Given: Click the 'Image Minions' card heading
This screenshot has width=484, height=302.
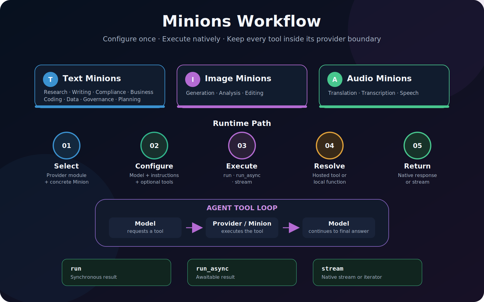Looking at the screenshot, I should [238, 79].
